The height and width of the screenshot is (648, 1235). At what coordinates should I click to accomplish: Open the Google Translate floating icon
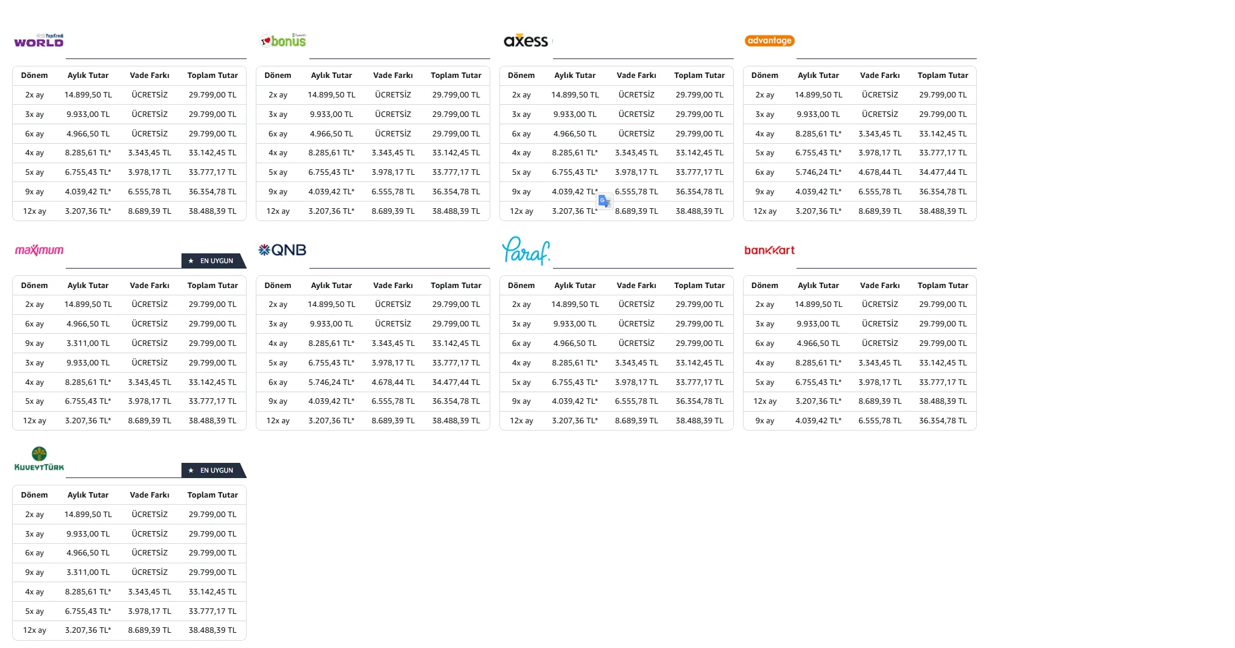(605, 201)
